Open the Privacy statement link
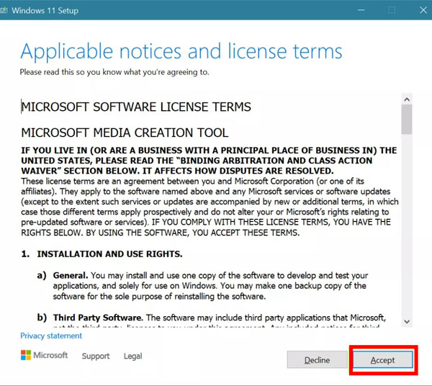432x386 pixels. pyautogui.click(x=51, y=336)
